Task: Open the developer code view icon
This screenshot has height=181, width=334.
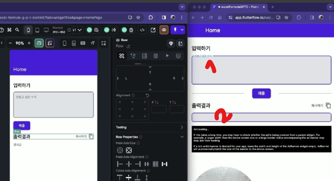Action: (142, 30)
